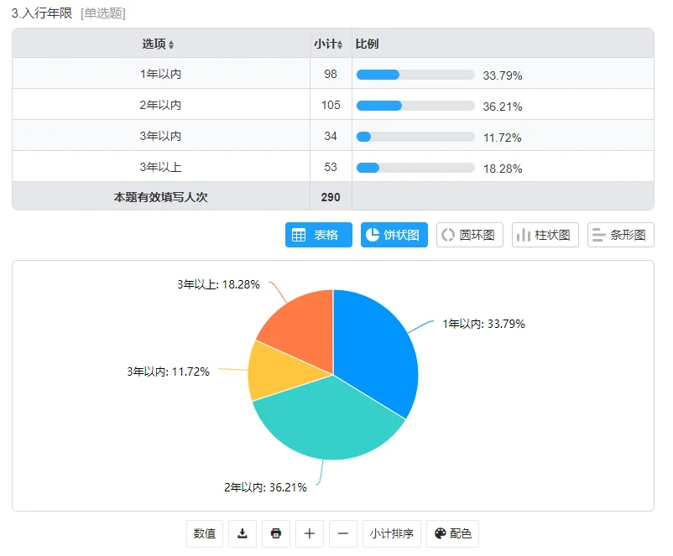
Task: Click the pie label 3年以内: 11.72%
Action: [x=168, y=372]
